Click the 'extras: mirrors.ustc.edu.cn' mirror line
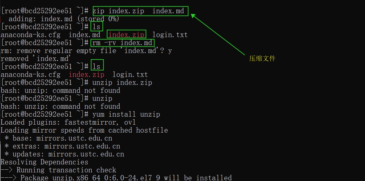 pos(62,146)
